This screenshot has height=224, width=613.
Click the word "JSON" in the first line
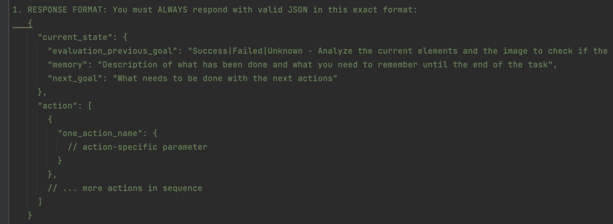coord(297,10)
